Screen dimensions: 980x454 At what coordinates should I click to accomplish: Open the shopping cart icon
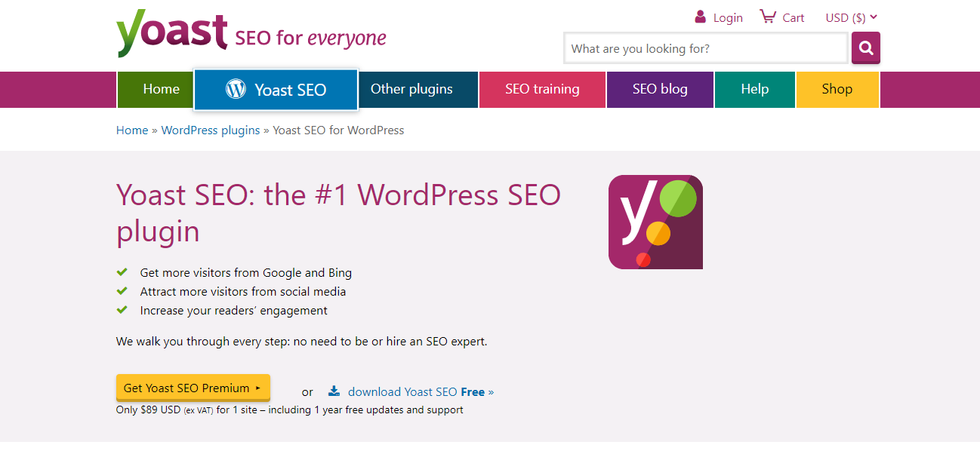[x=767, y=16]
